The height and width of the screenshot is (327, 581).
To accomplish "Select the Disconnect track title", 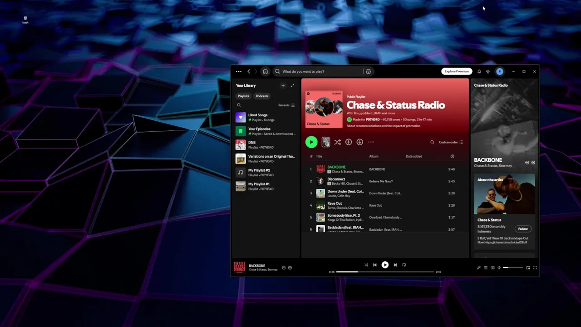I will (x=336, y=179).
